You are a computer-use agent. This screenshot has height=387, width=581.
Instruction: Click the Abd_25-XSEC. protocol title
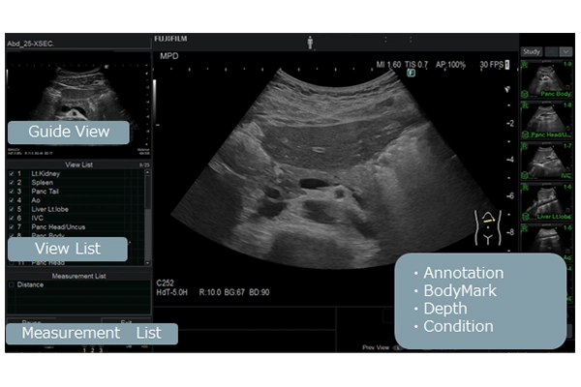tap(30, 44)
